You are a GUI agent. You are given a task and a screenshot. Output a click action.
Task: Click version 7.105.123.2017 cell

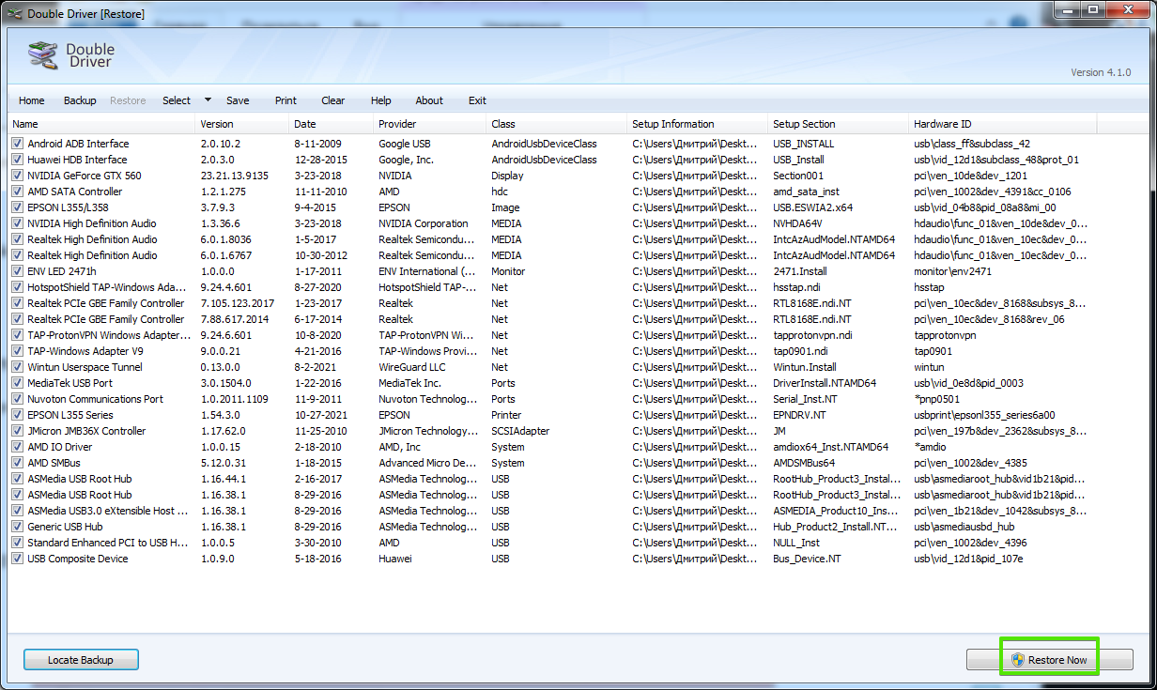point(238,303)
